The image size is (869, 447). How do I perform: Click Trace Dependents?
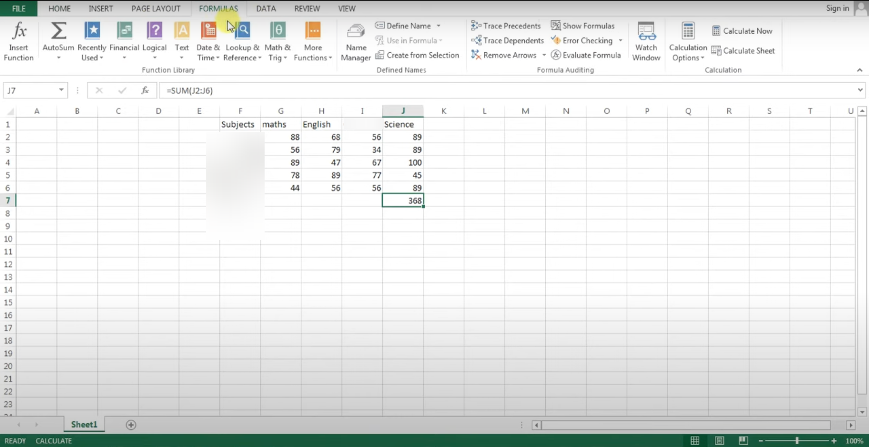(508, 41)
